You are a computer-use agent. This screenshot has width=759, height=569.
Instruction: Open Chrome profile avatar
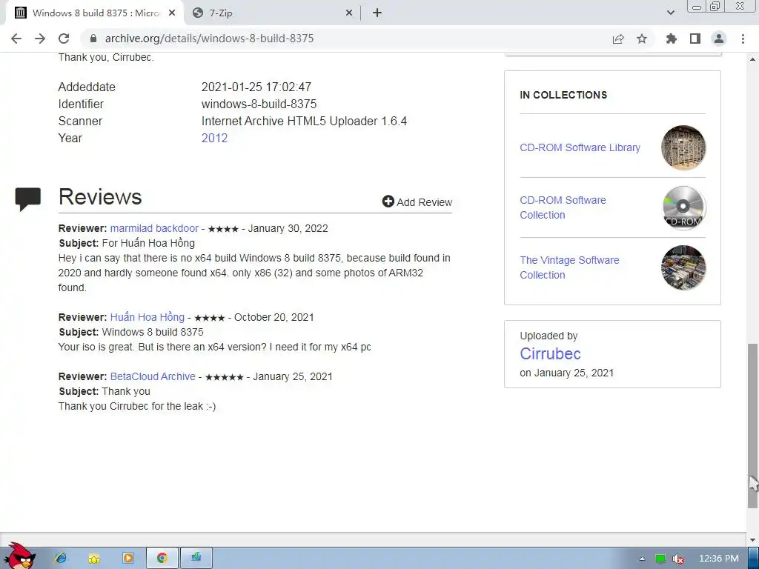tap(719, 39)
